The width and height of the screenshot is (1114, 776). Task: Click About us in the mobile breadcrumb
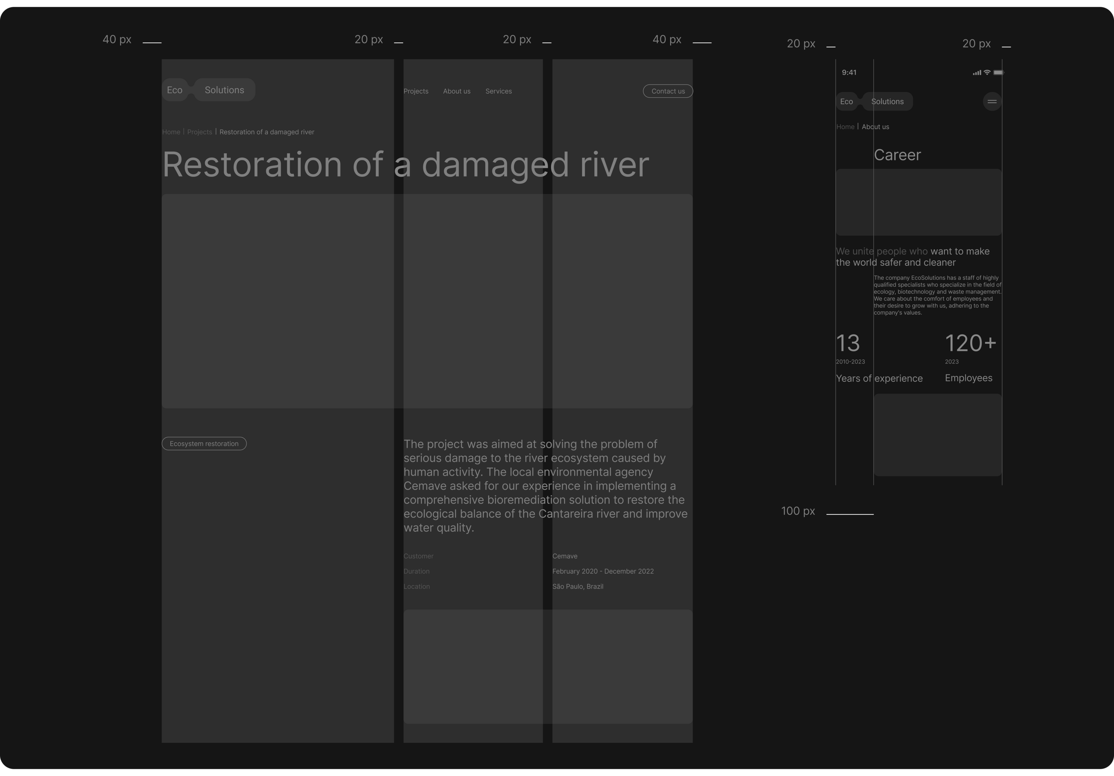pos(875,127)
